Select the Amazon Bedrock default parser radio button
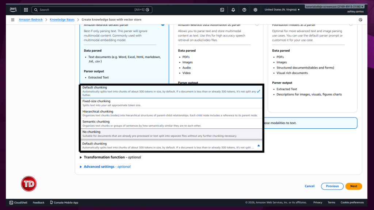This screenshot has width=374, height=210. [163, 25]
